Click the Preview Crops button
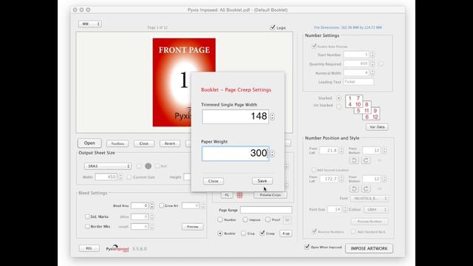Screen dimensions: 473x266 click(x=270, y=195)
